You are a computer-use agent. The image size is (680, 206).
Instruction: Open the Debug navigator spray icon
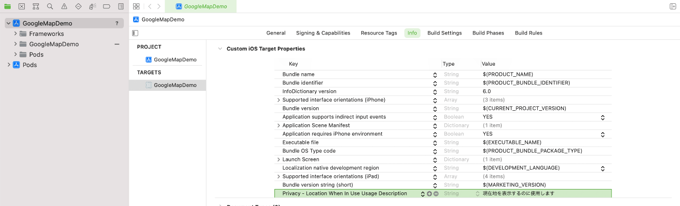point(93,6)
